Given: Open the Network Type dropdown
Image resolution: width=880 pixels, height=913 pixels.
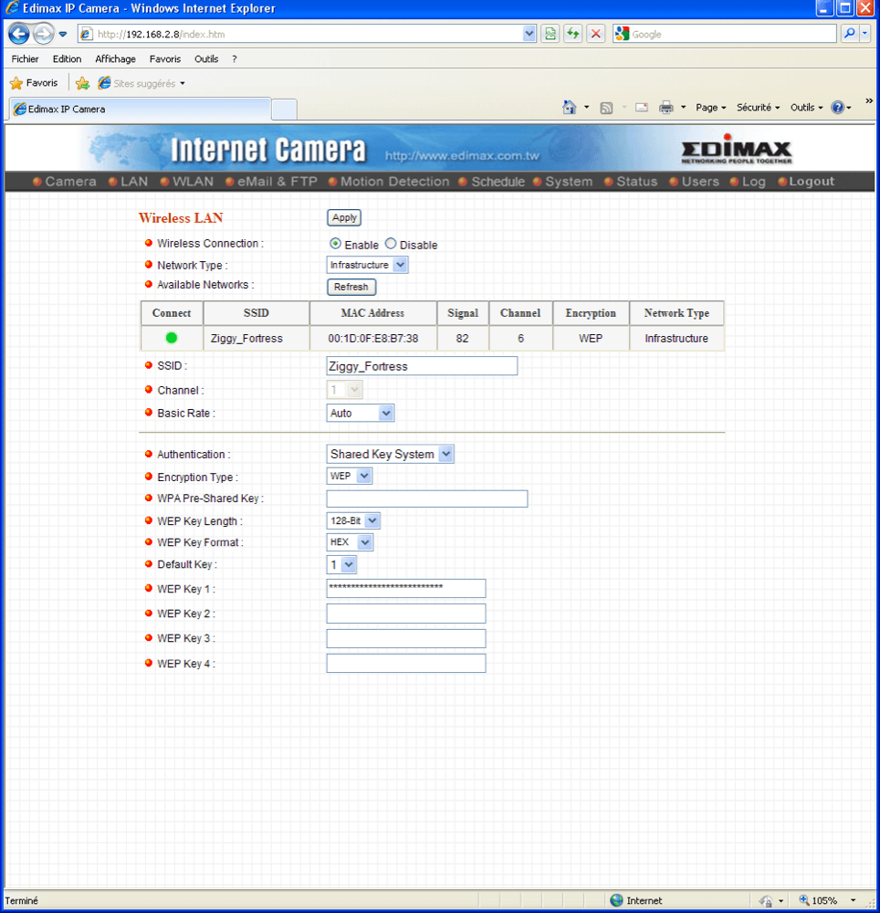Looking at the screenshot, I should pos(367,265).
